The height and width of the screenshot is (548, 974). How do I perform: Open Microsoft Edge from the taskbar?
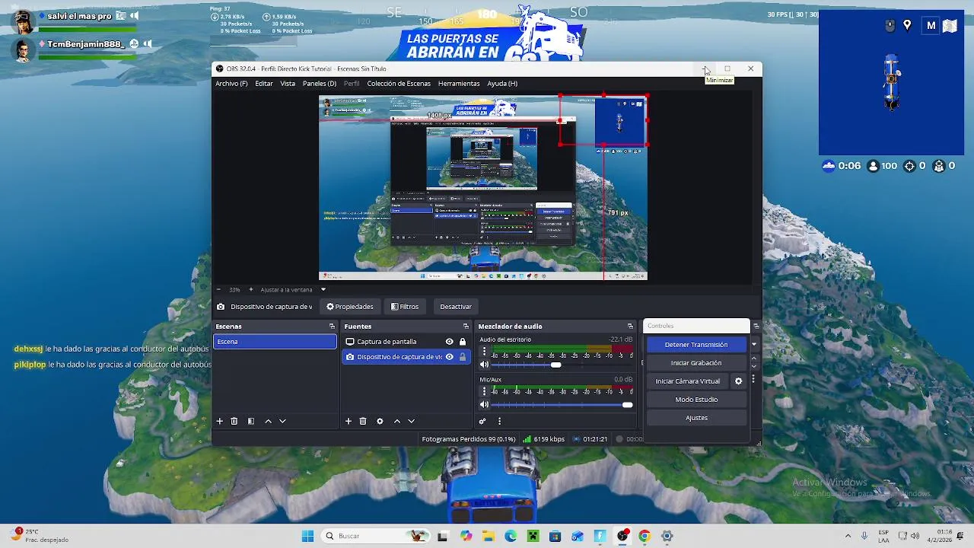[x=511, y=536]
